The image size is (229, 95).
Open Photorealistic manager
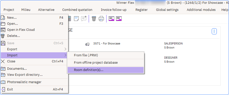[34, 82]
